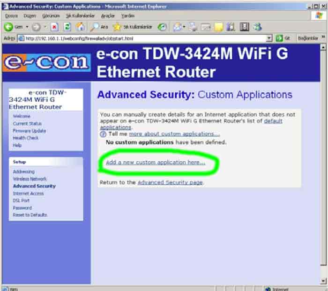
Task: Click the help question mark icon beside Tell me
Action: tap(103, 134)
